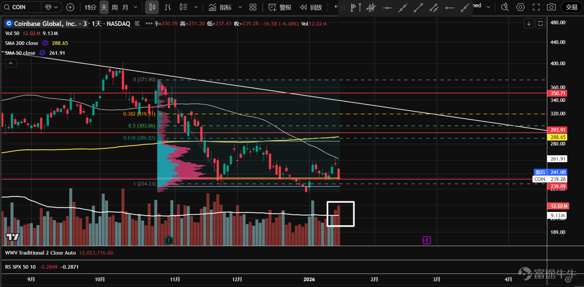Select the horizontal ray drawing tool
Image resolution: width=584 pixels, height=287 pixels.
pos(450,7)
